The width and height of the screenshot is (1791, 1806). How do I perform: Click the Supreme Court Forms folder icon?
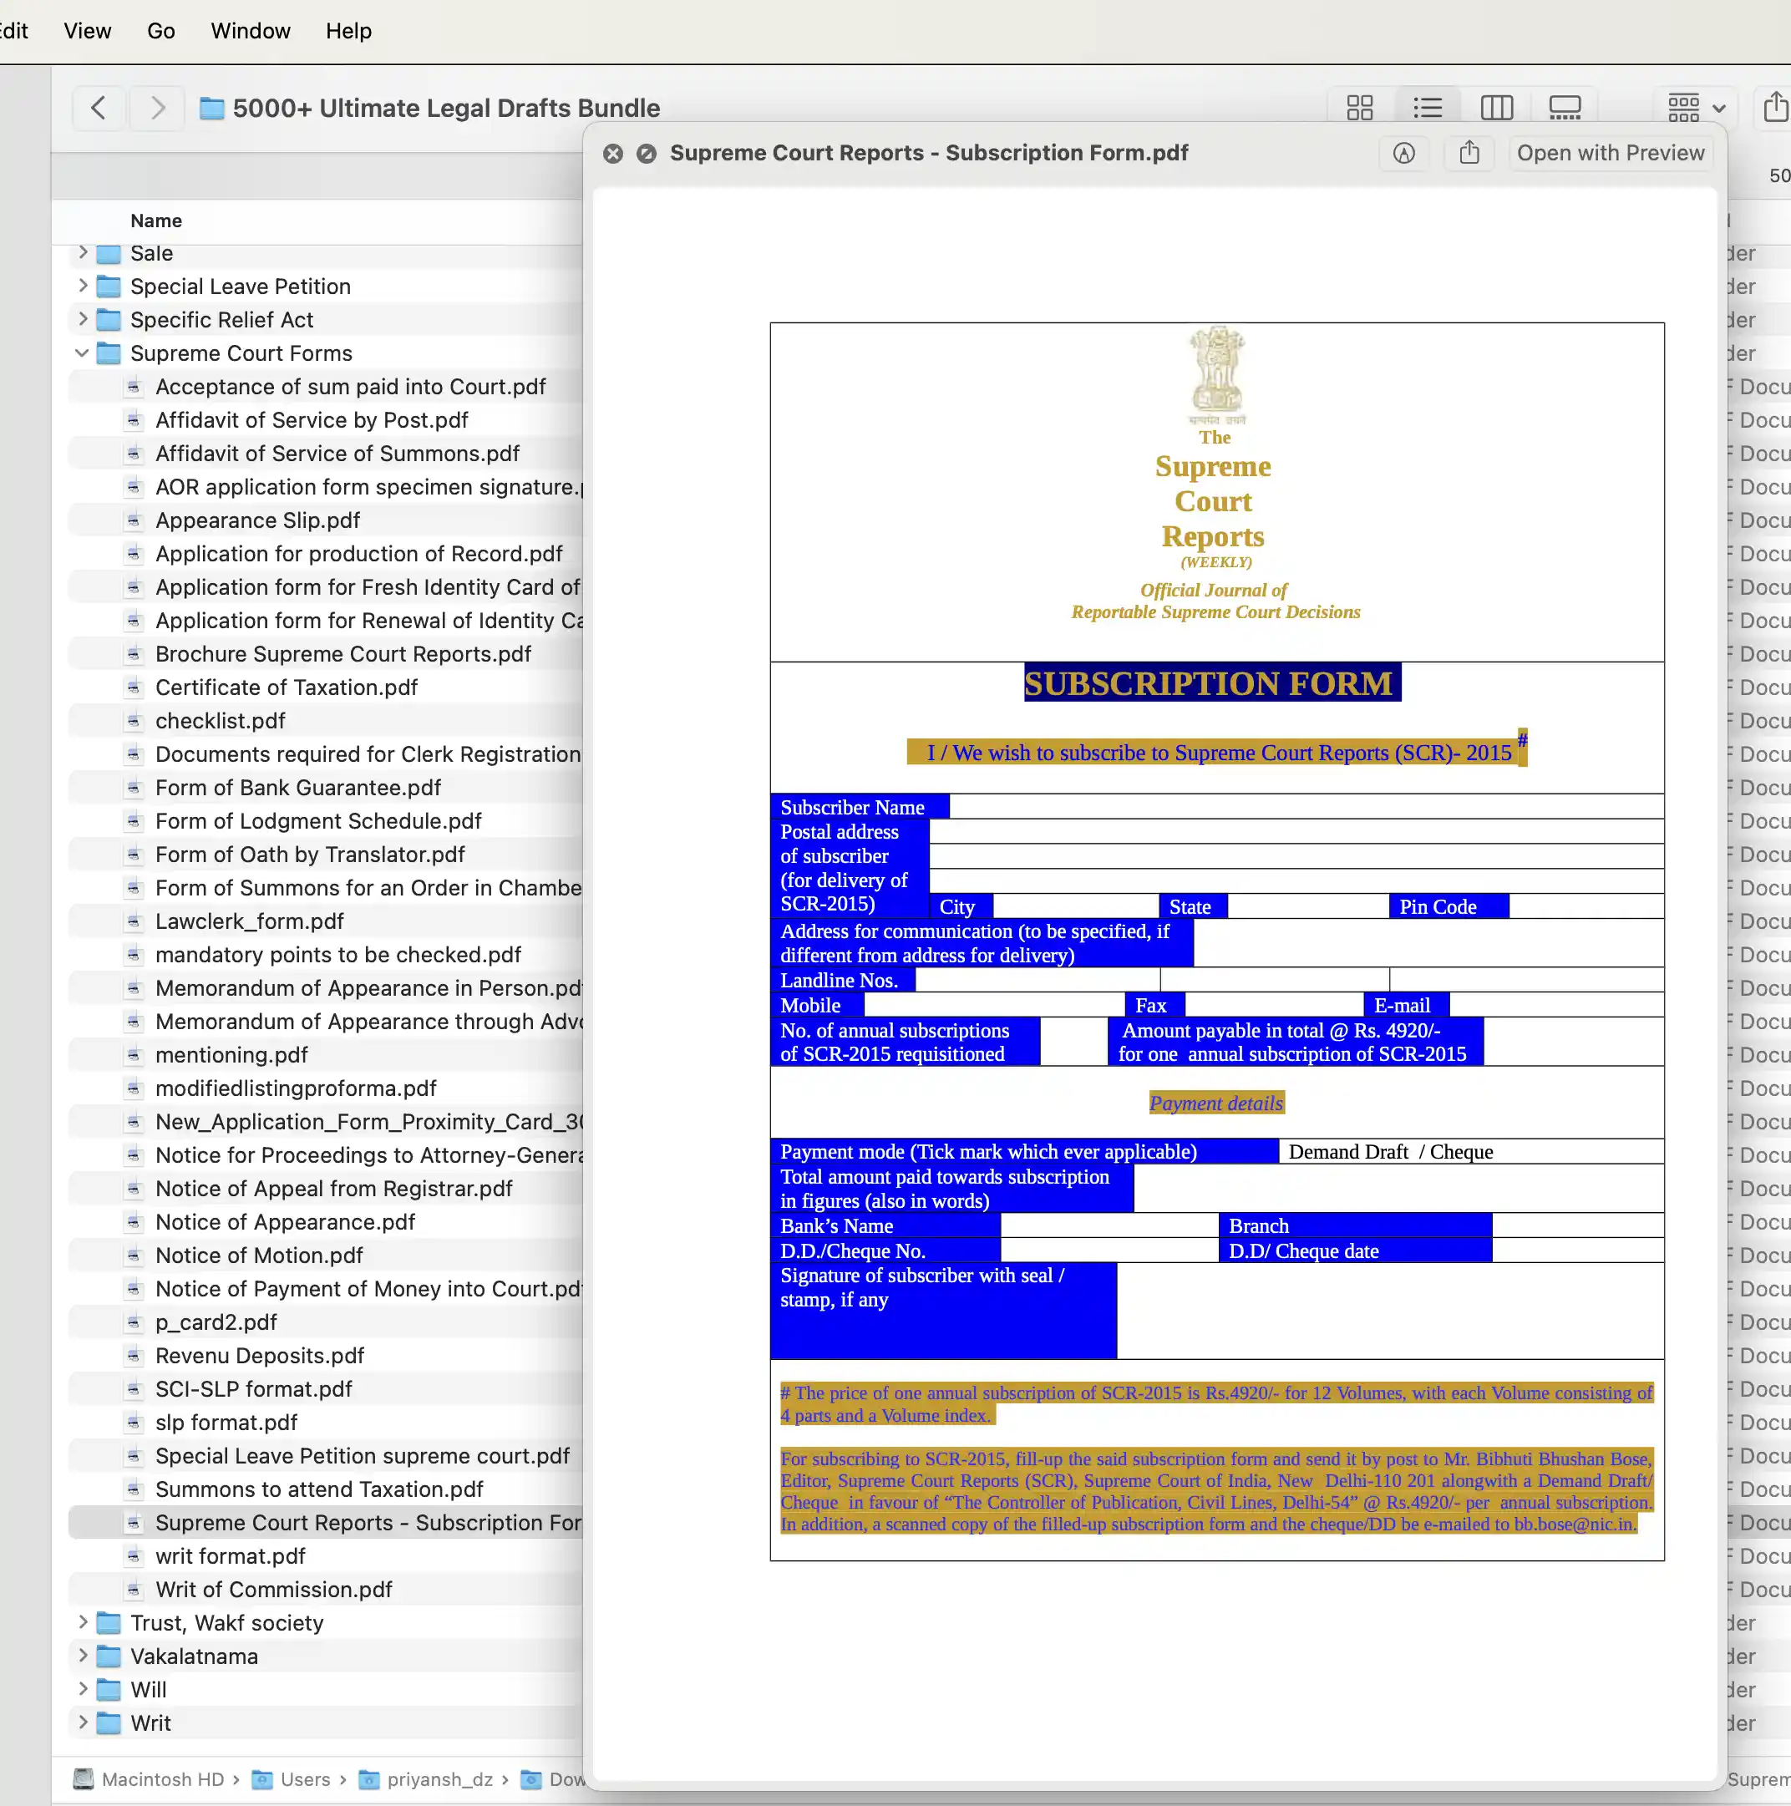(109, 353)
